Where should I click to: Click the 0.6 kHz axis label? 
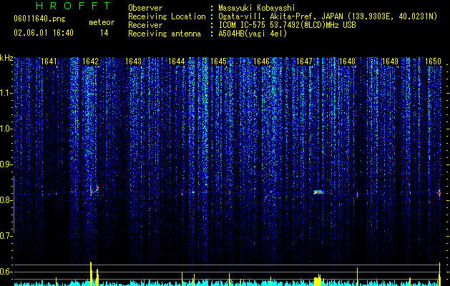pyautogui.click(x=6, y=272)
